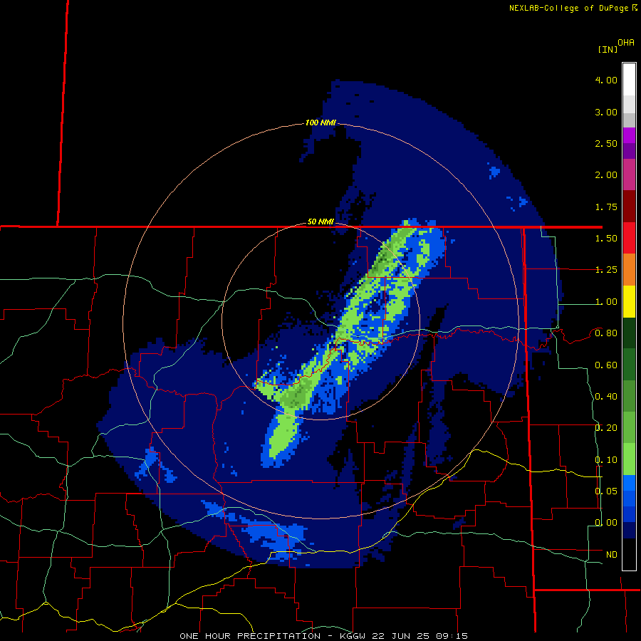Pick the white swatch atop the color scale
The image size is (641, 641).
pos(629,80)
